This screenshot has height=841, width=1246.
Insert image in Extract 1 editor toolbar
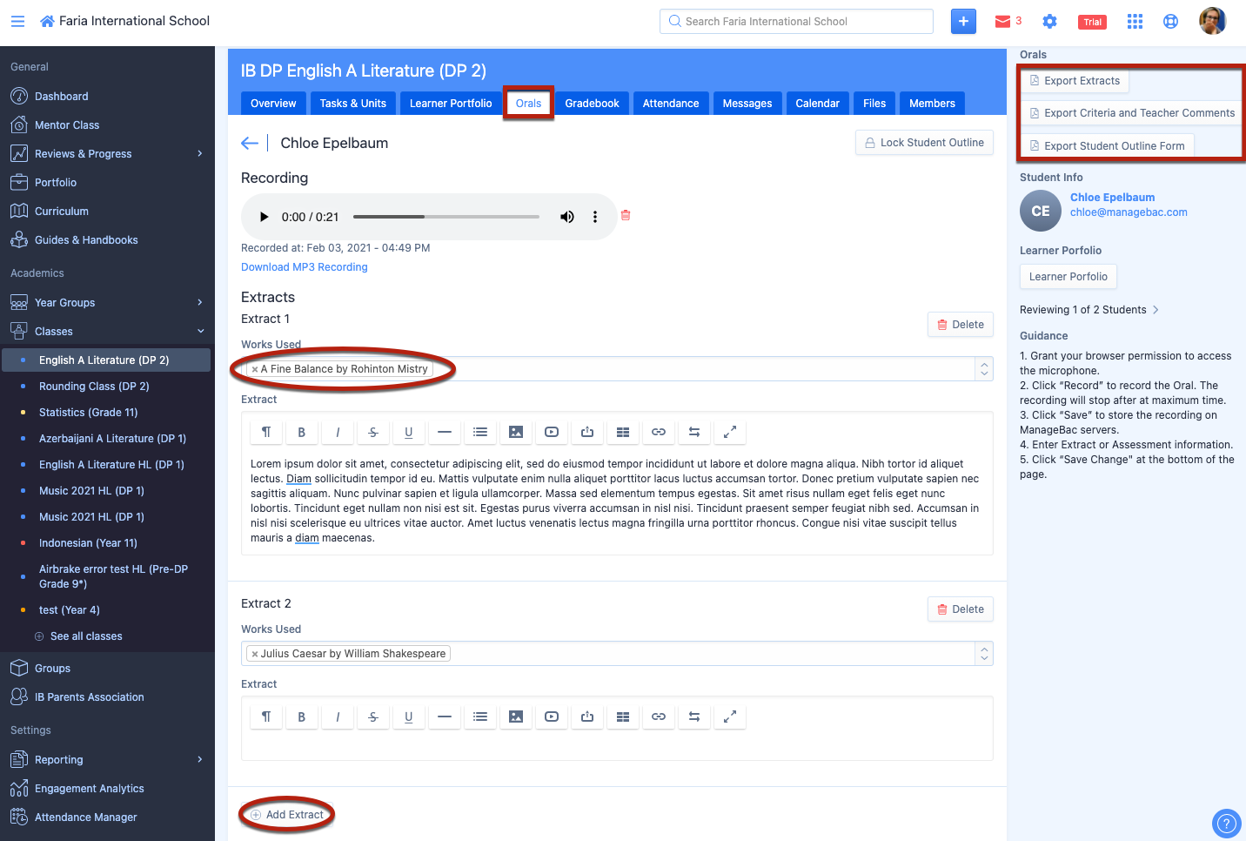pos(516,432)
